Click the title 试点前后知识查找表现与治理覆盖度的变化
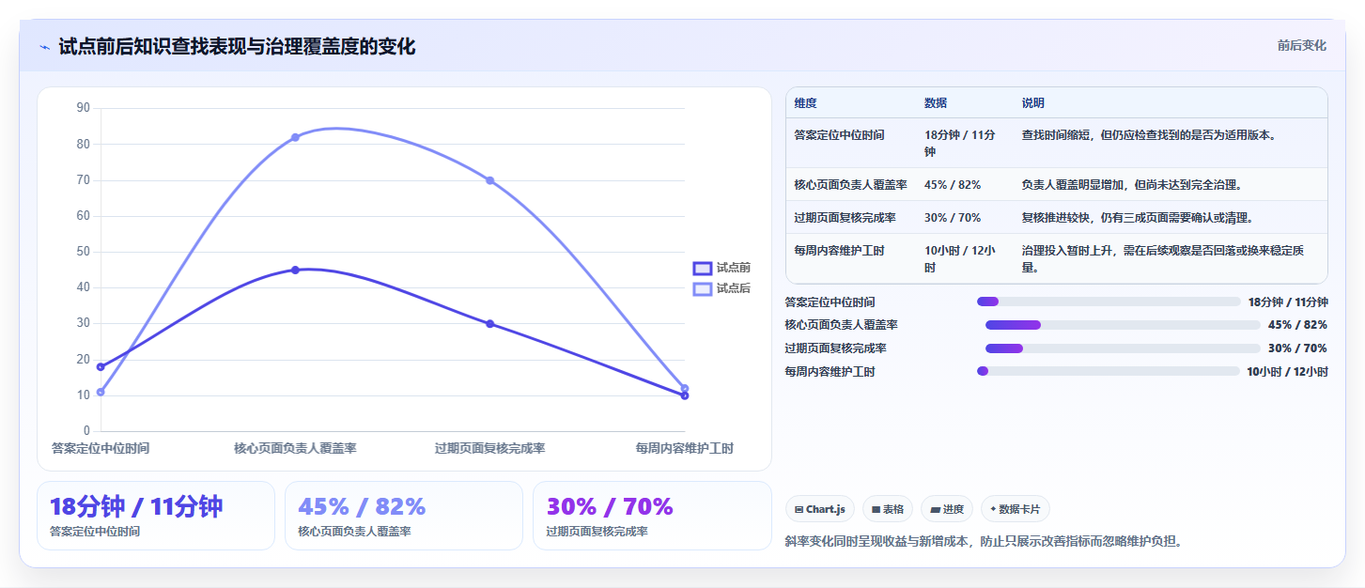 (237, 47)
